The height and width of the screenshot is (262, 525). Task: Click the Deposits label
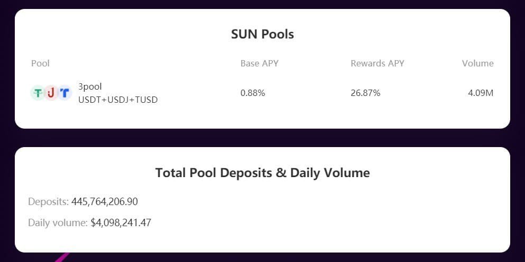49,201
